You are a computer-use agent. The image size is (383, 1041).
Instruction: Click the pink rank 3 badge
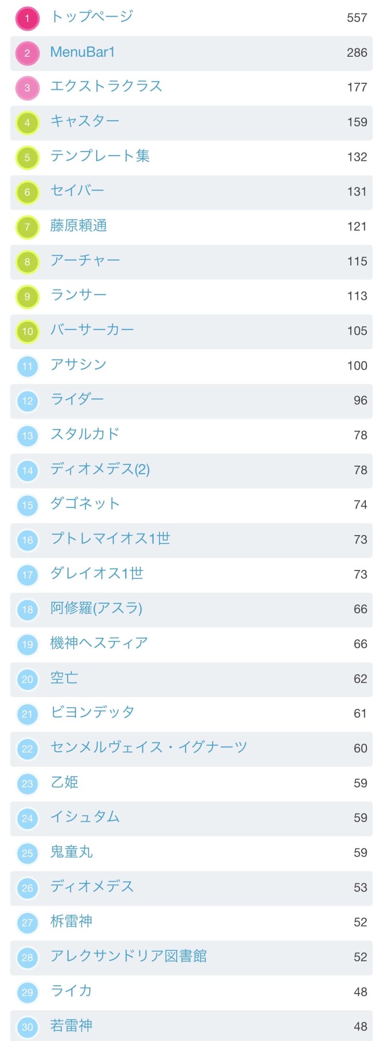pyautogui.click(x=28, y=88)
